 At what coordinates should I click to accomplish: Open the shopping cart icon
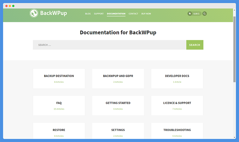[190, 14]
